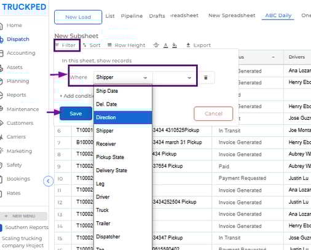311x250 pixels.
Task: Click the text color icon
Action: [x=166, y=45]
